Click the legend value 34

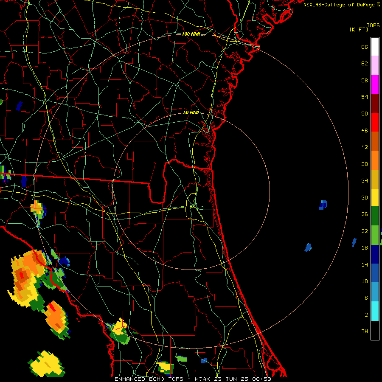coord(365,180)
